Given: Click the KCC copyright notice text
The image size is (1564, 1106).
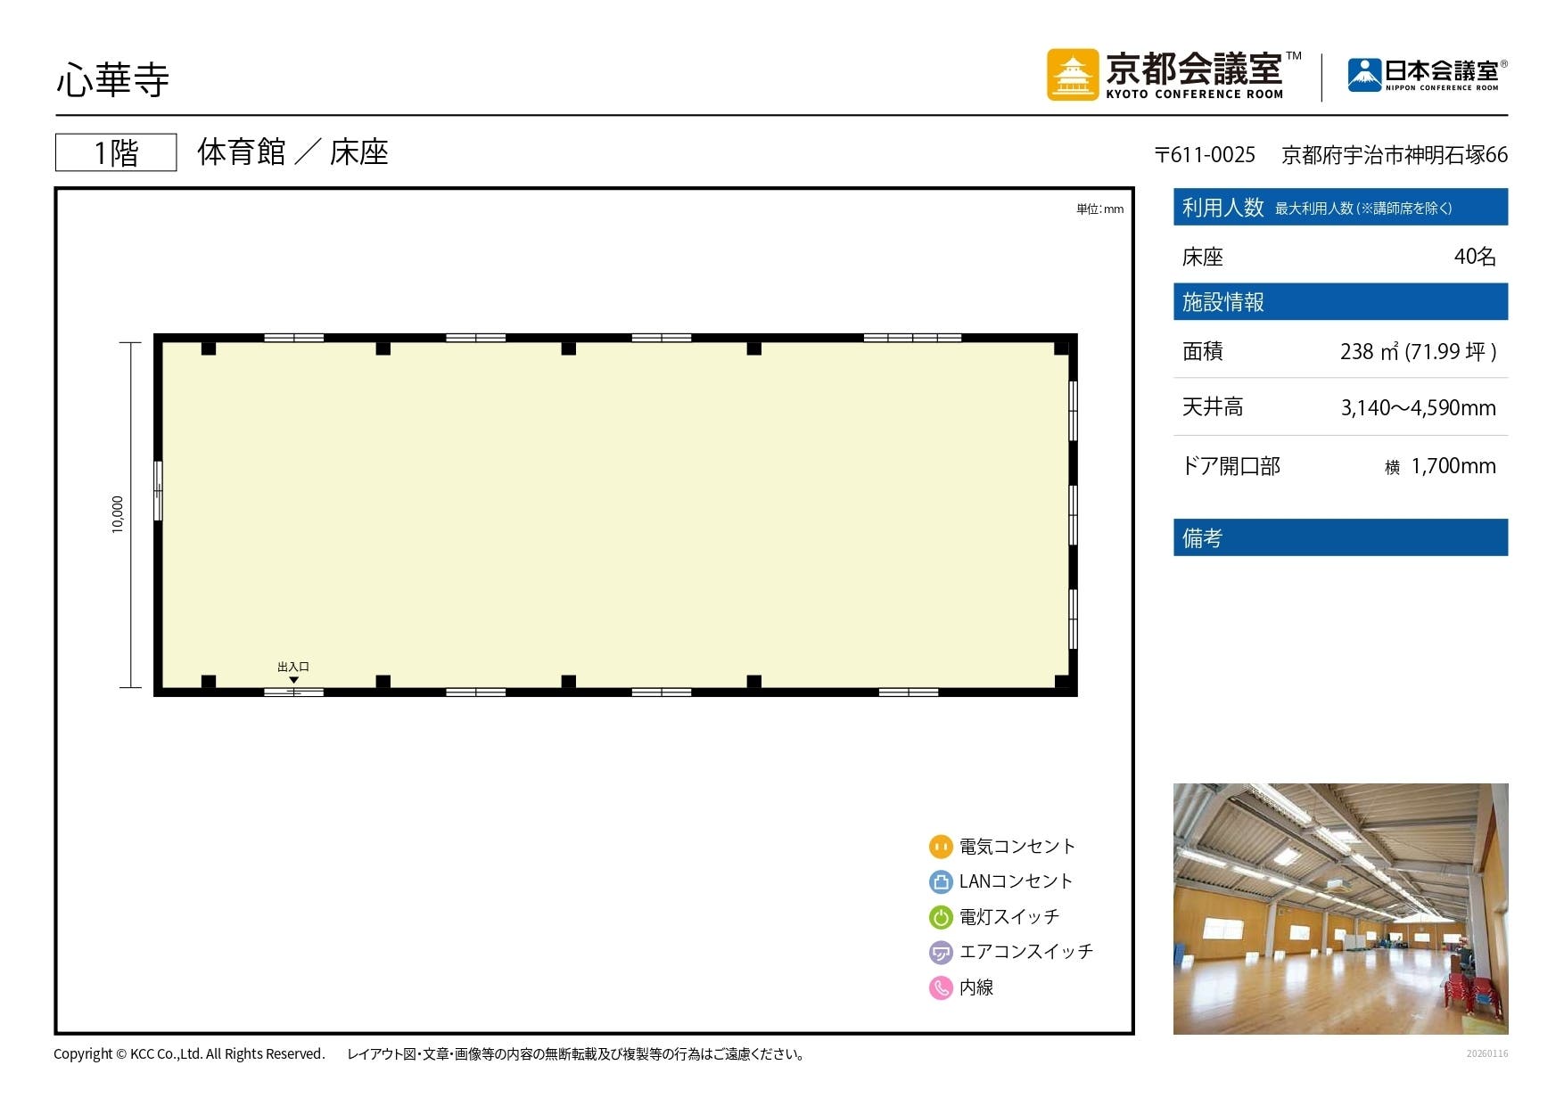Looking at the screenshot, I should 187,1053.
